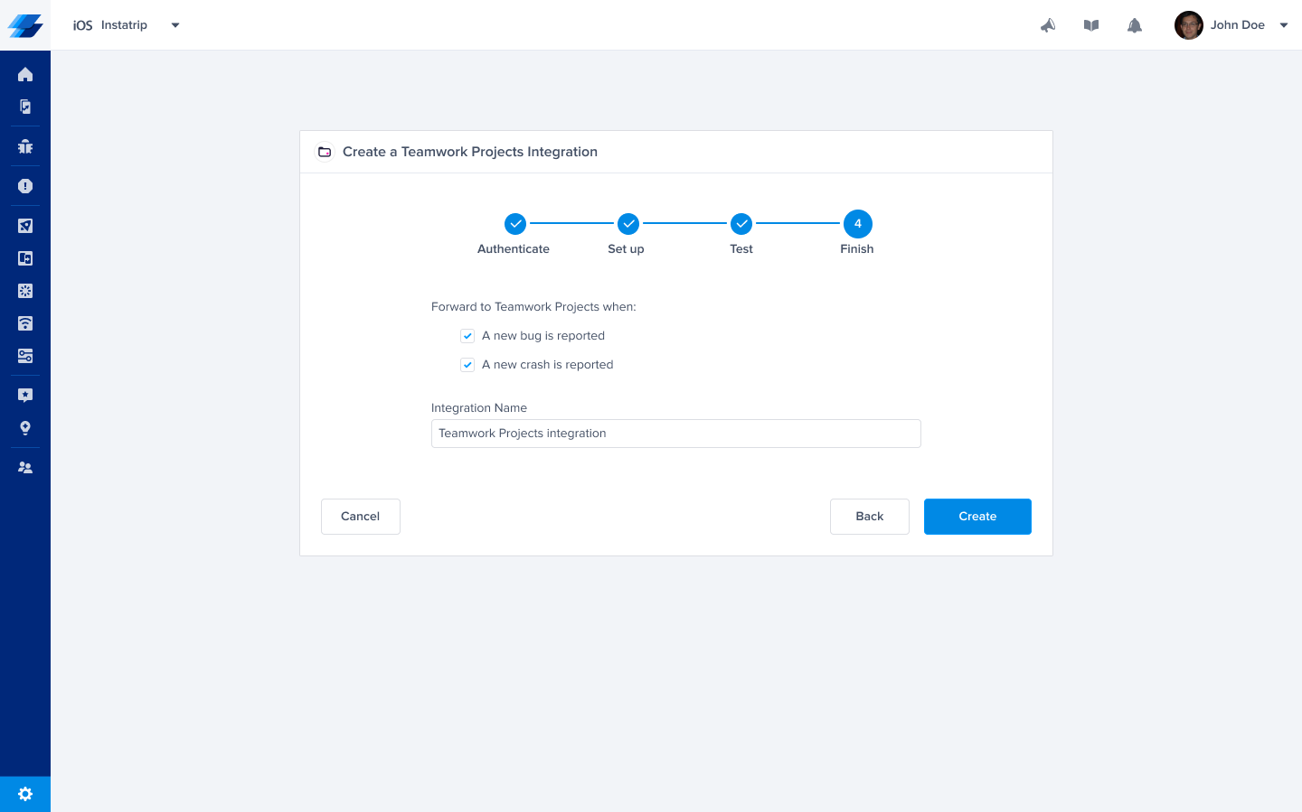This screenshot has width=1302, height=812.
Task: Click the announcements megaphone icon
Action: coord(1048,25)
